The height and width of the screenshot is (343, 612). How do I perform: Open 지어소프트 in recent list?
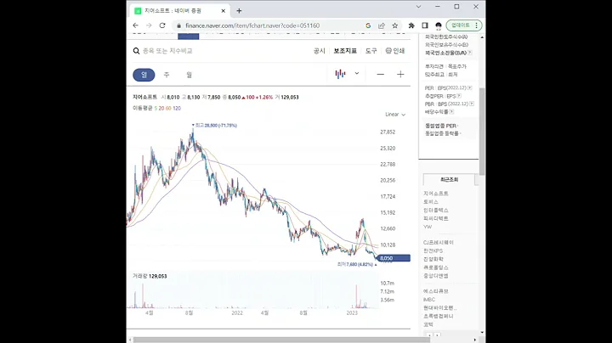(x=436, y=194)
